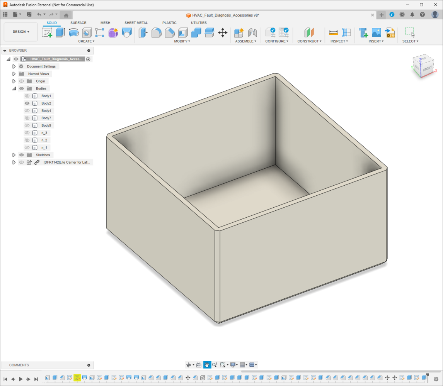Screen dimensions: 443x386
Task: Click the Insert Derive icon
Action: click(x=363, y=32)
